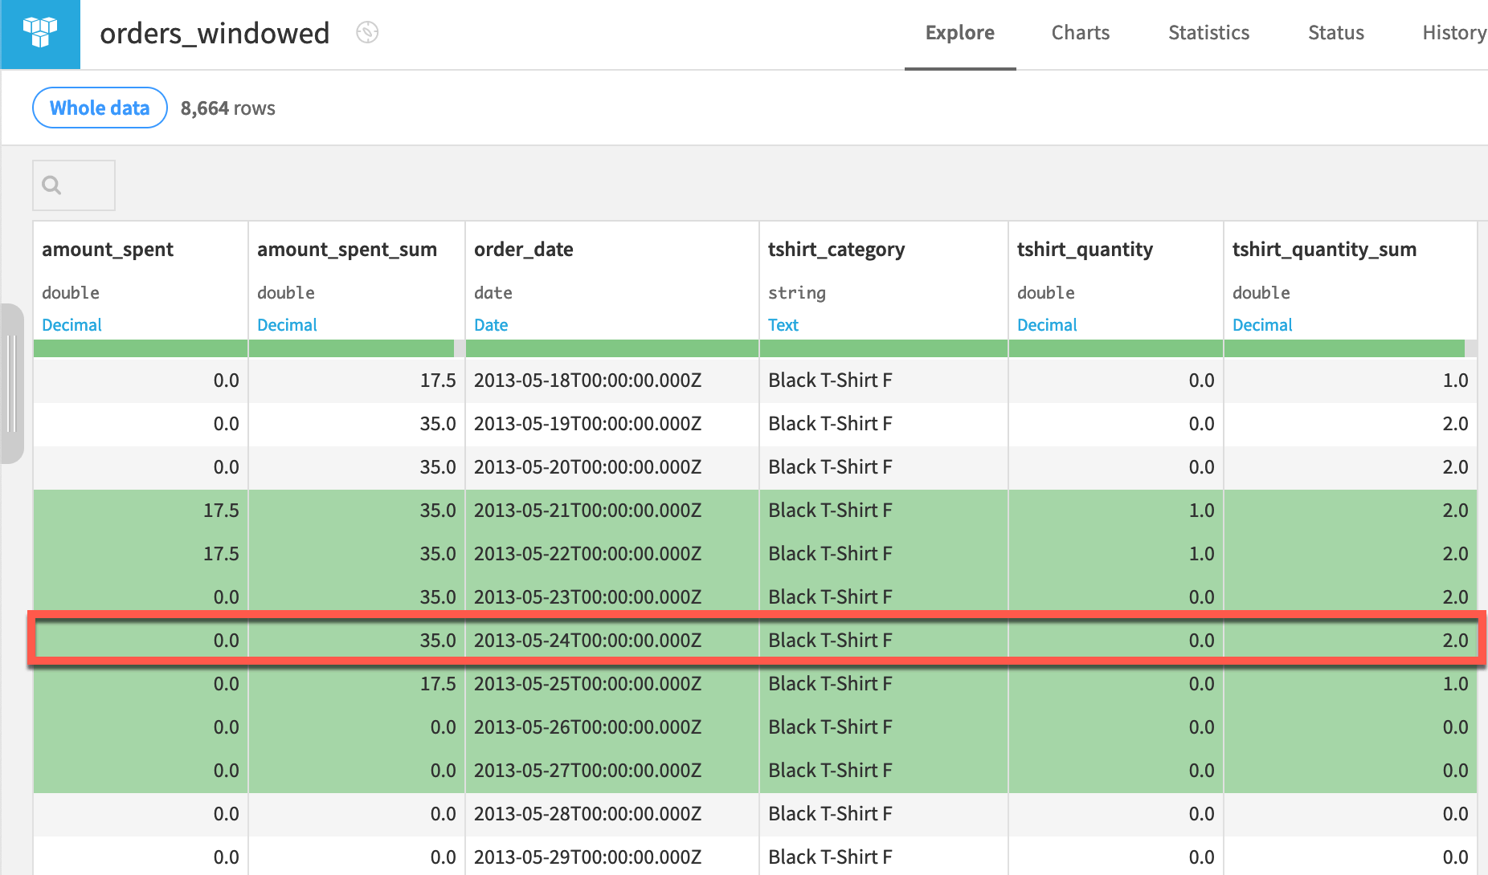Select the highlighted 2013-05-24 row

[611, 640]
